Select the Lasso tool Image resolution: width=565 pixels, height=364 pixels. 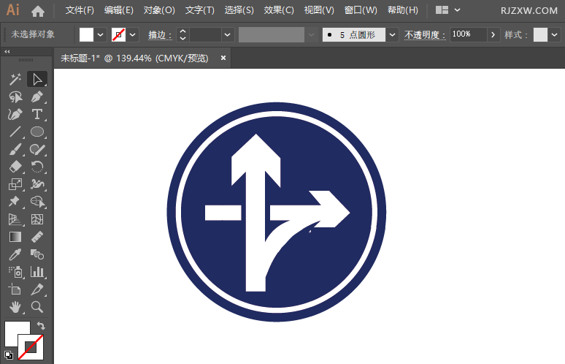[15, 96]
